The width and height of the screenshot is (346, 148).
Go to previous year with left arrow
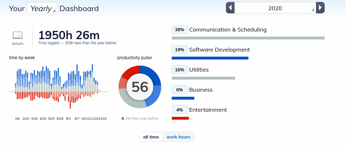(x=230, y=8)
